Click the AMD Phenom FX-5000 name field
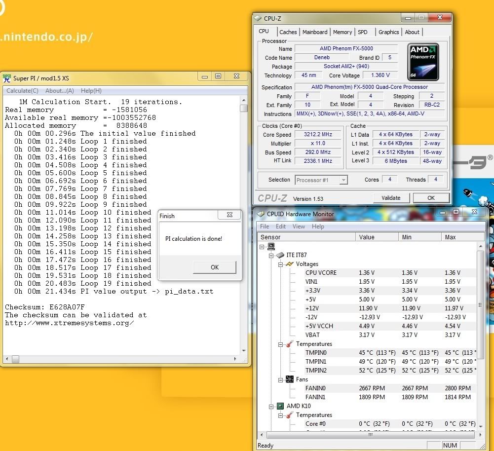Image resolution: width=494 pixels, height=451 pixels. pos(346,48)
